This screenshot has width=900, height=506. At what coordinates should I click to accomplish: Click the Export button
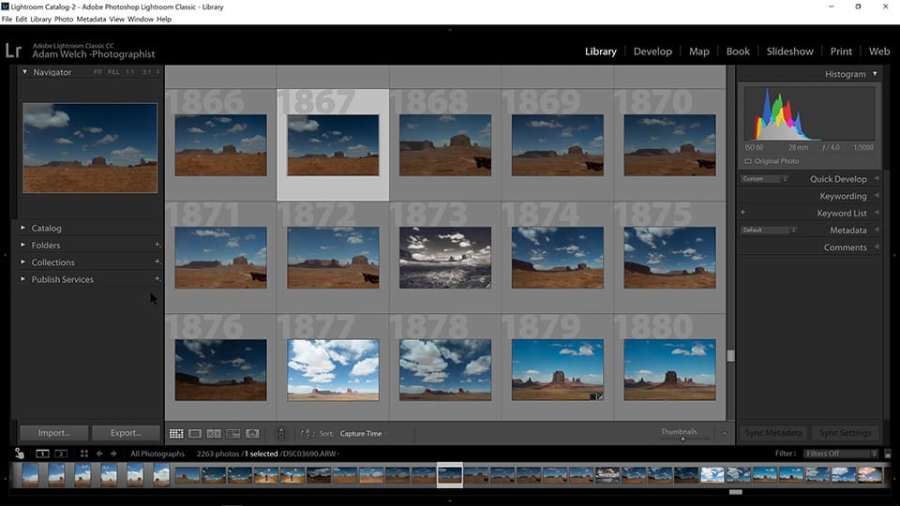click(x=126, y=433)
